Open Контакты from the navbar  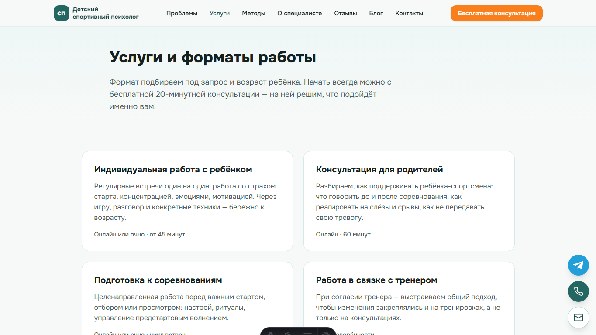[409, 13]
